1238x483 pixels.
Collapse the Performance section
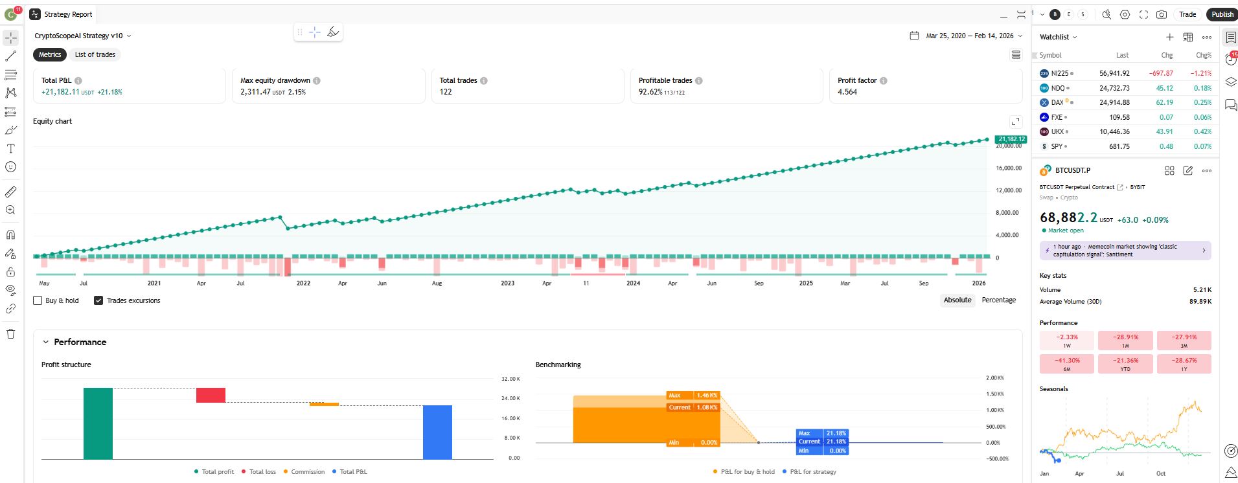[x=46, y=342]
